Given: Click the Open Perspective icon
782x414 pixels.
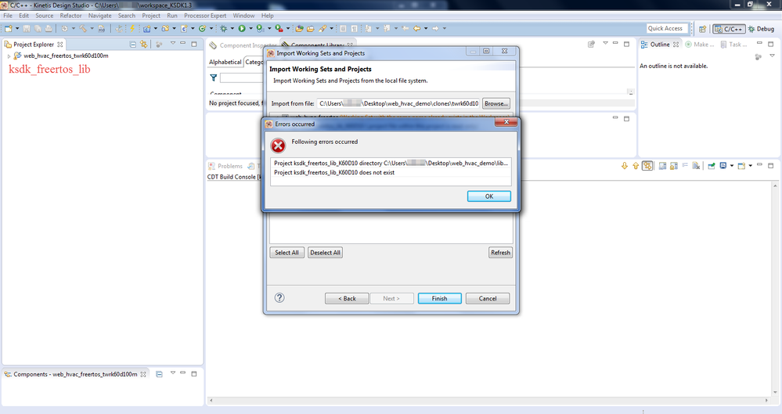Looking at the screenshot, I should tap(702, 29).
